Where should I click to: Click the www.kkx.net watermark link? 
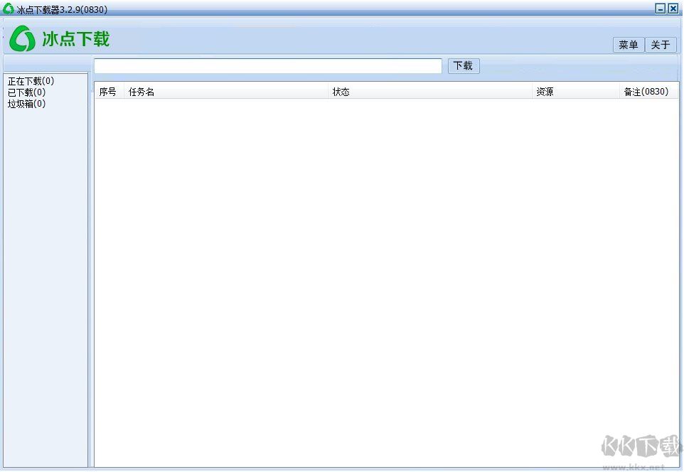(631, 467)
